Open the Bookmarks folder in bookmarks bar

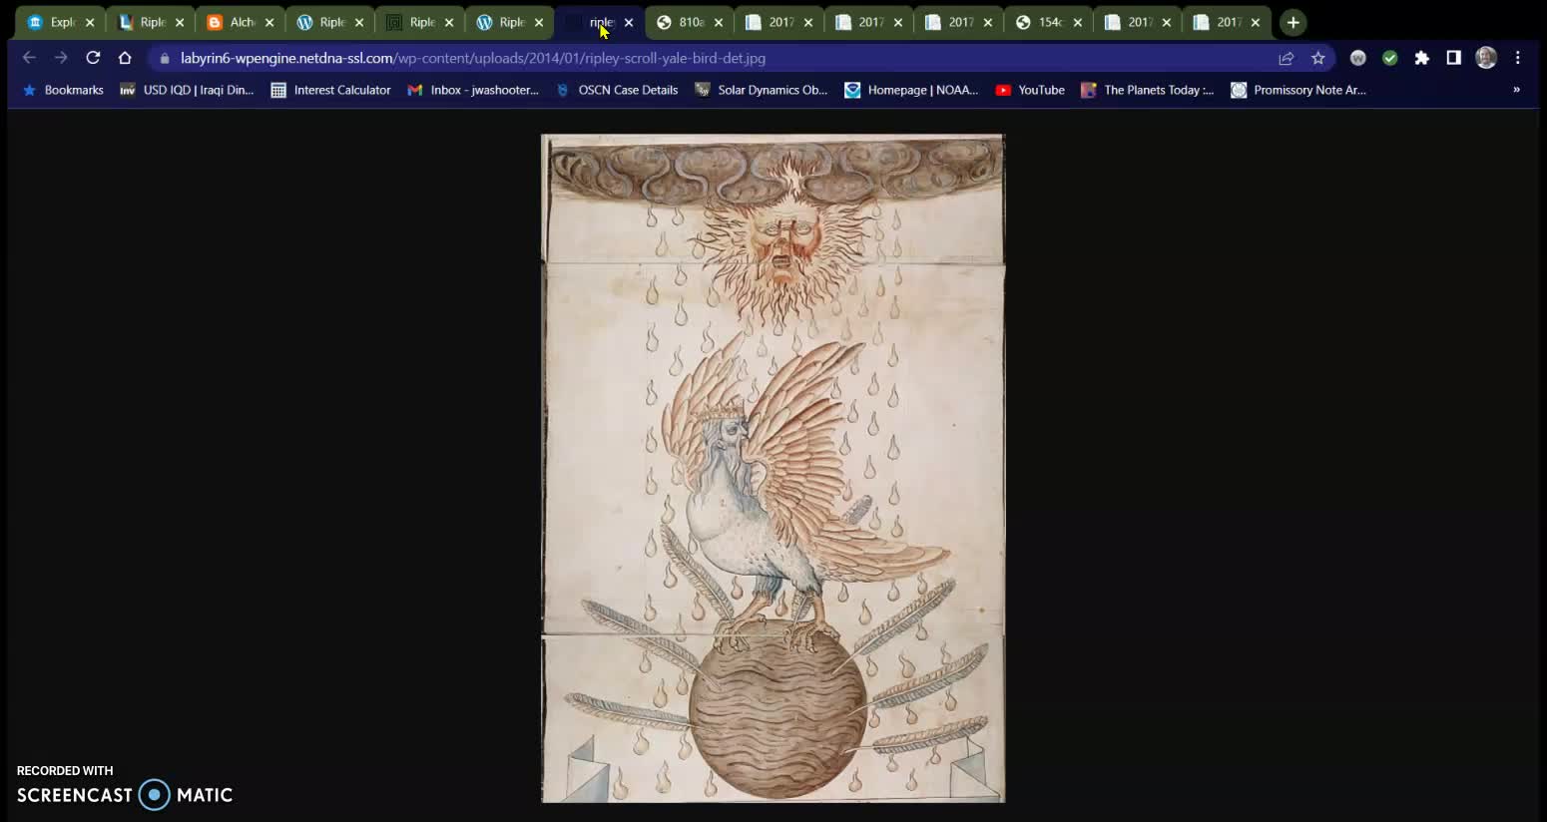click(x=63, y=90)
